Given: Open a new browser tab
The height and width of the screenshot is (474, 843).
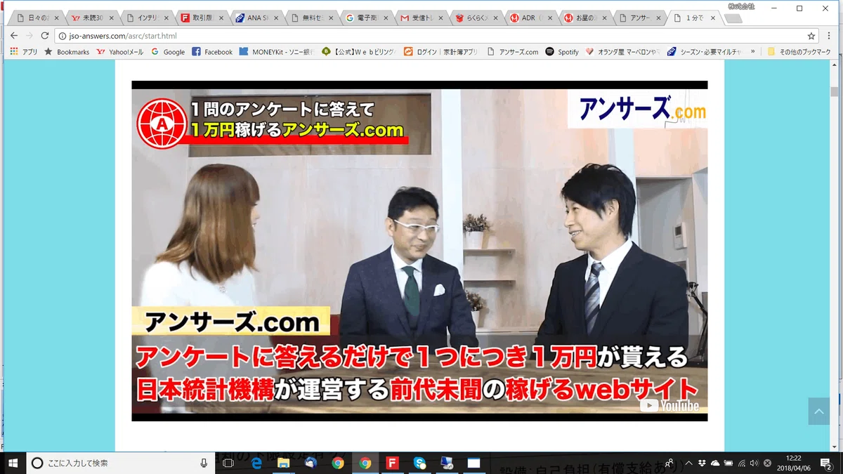Looking at the screenshot, I should [x=733, y=18].
